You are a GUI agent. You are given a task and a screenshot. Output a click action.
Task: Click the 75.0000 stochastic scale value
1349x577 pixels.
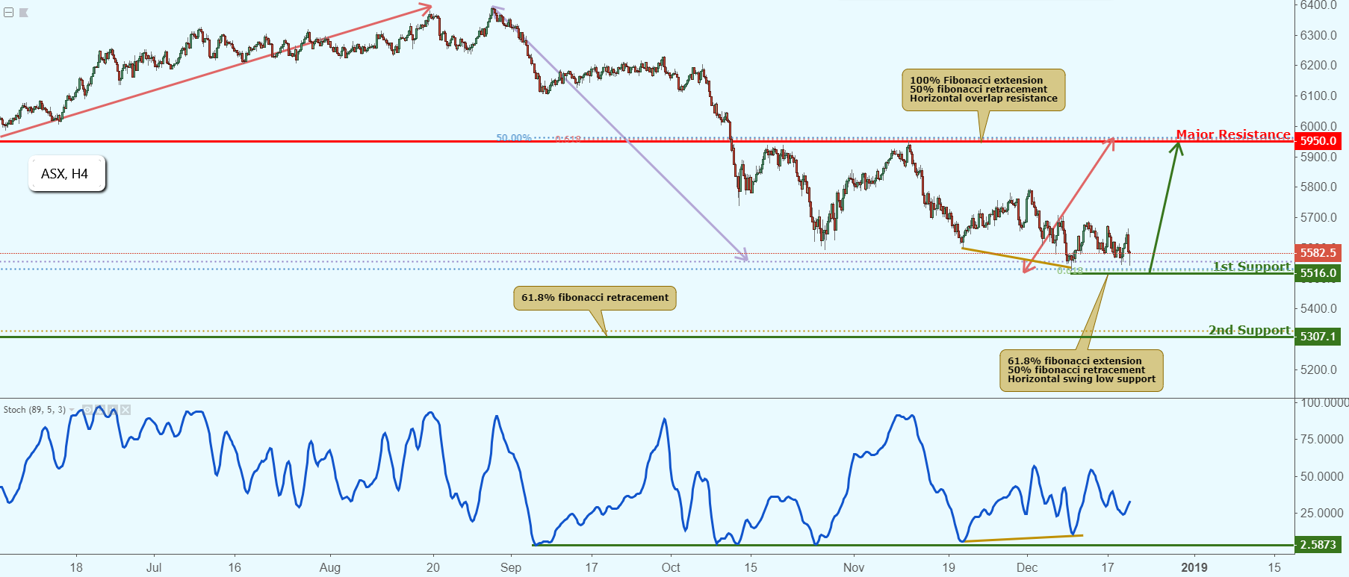click(1322, 439)
